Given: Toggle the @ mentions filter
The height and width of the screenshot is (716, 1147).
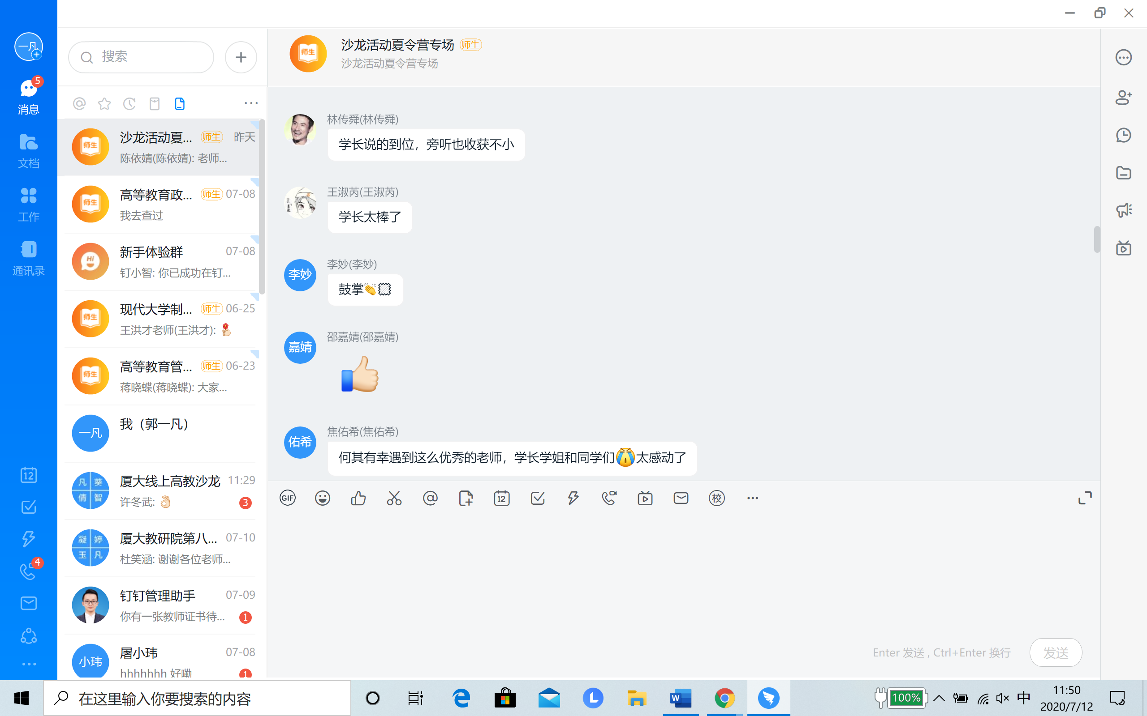Looking at the screenshot, I should pos(79,104).
